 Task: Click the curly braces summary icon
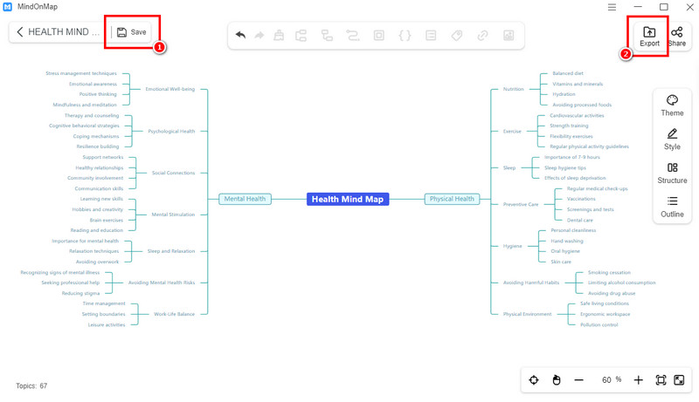point(405,36)
